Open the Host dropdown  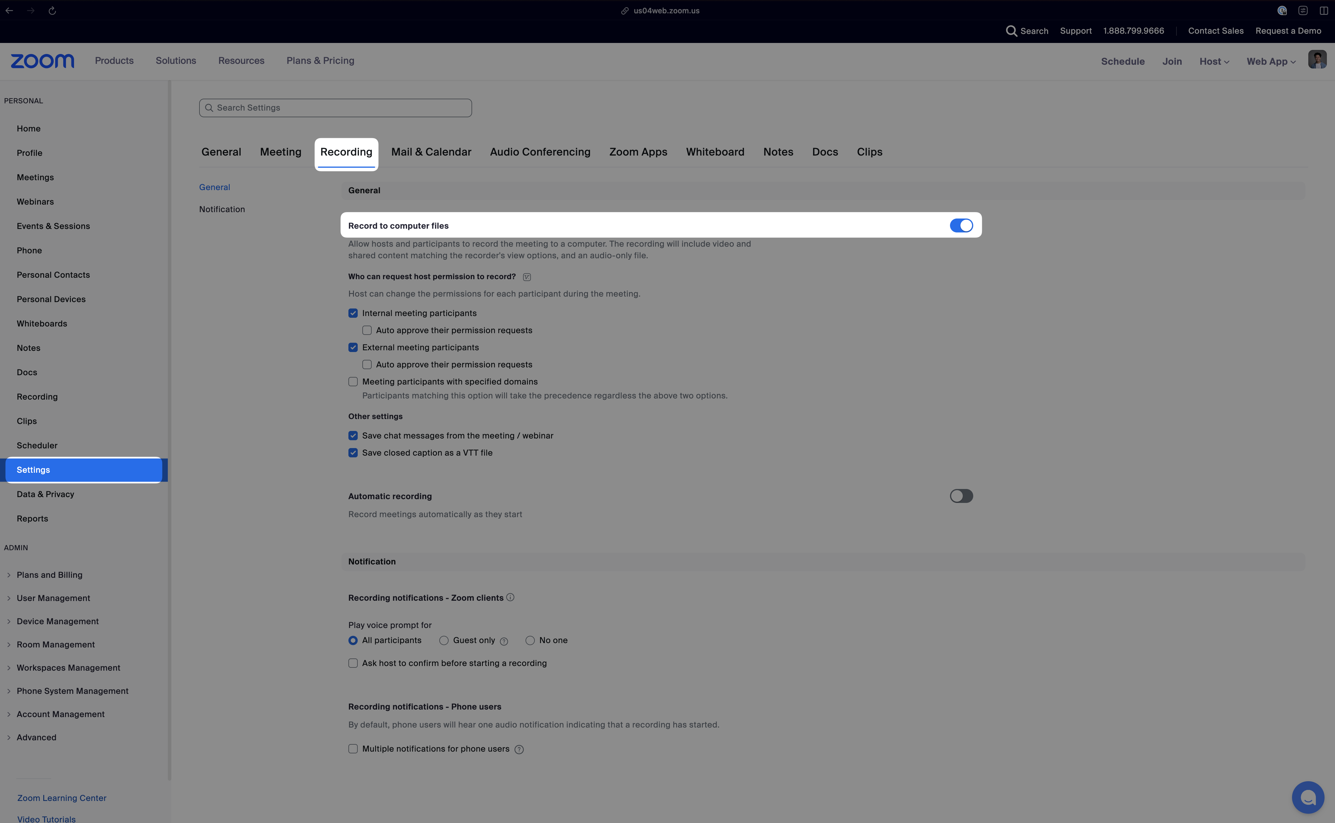click(1214, 62)
